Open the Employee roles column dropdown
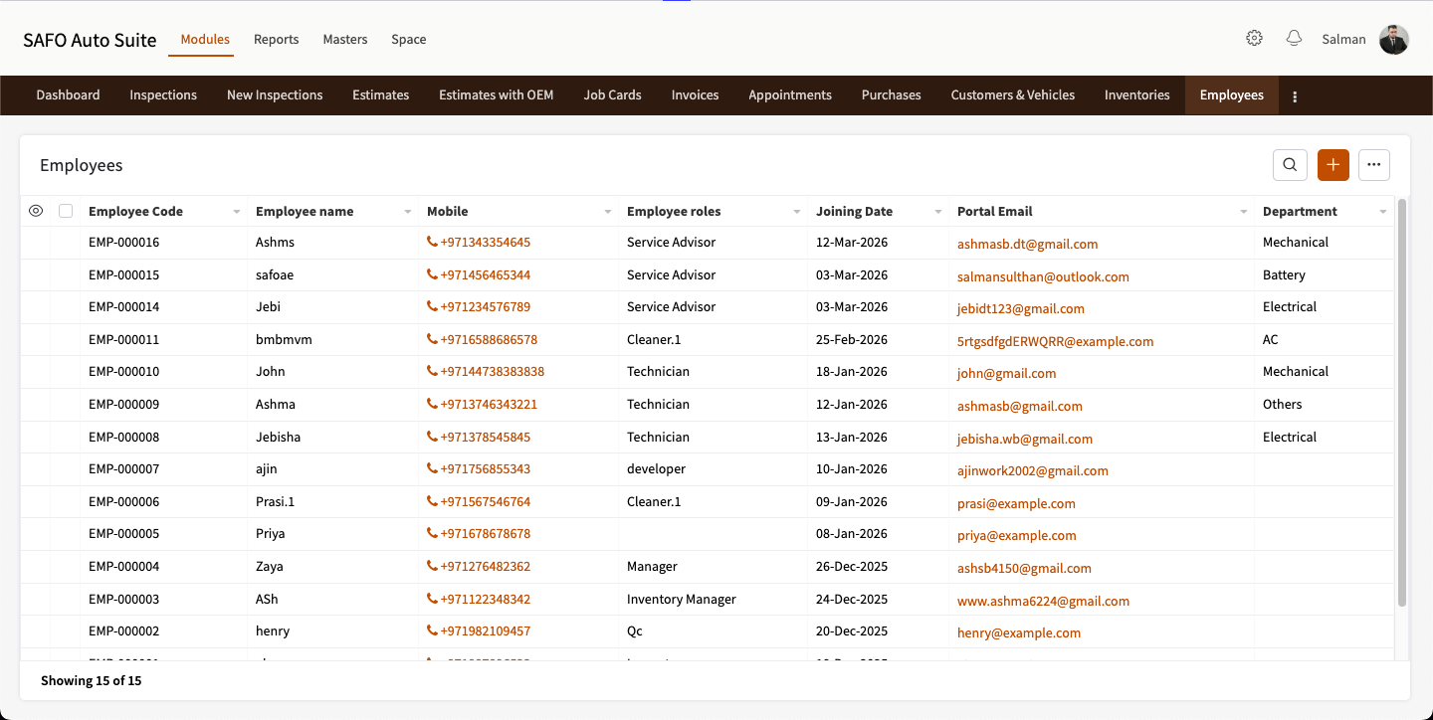Image resolution: width=1433 pixels, height=720 pixels. (x=796, y=212)
